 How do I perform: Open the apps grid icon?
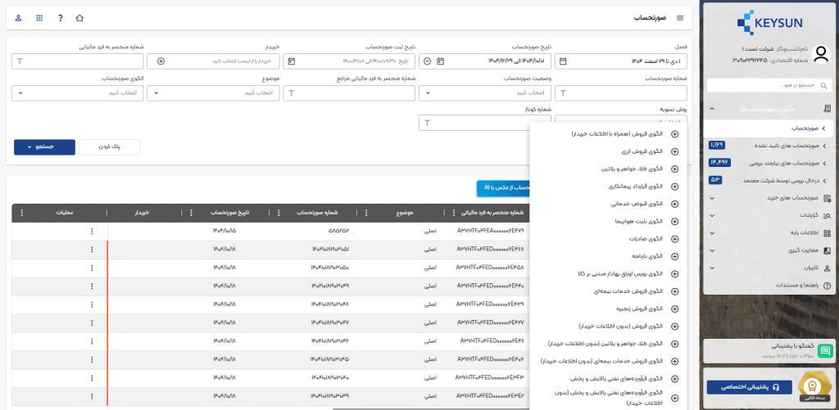point(39,17)
